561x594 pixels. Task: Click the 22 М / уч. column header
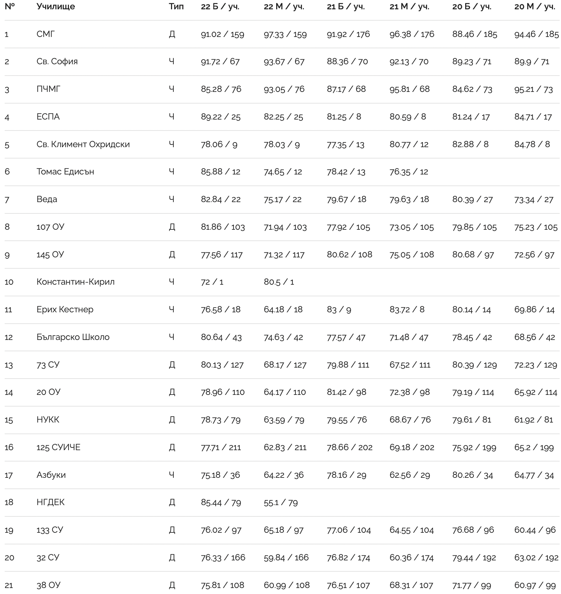coord(284,6)
